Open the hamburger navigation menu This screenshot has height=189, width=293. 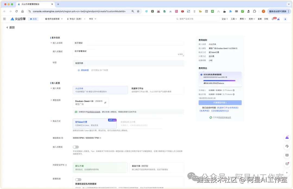[5, 19]
